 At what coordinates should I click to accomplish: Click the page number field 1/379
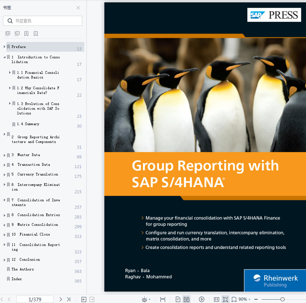35,299
